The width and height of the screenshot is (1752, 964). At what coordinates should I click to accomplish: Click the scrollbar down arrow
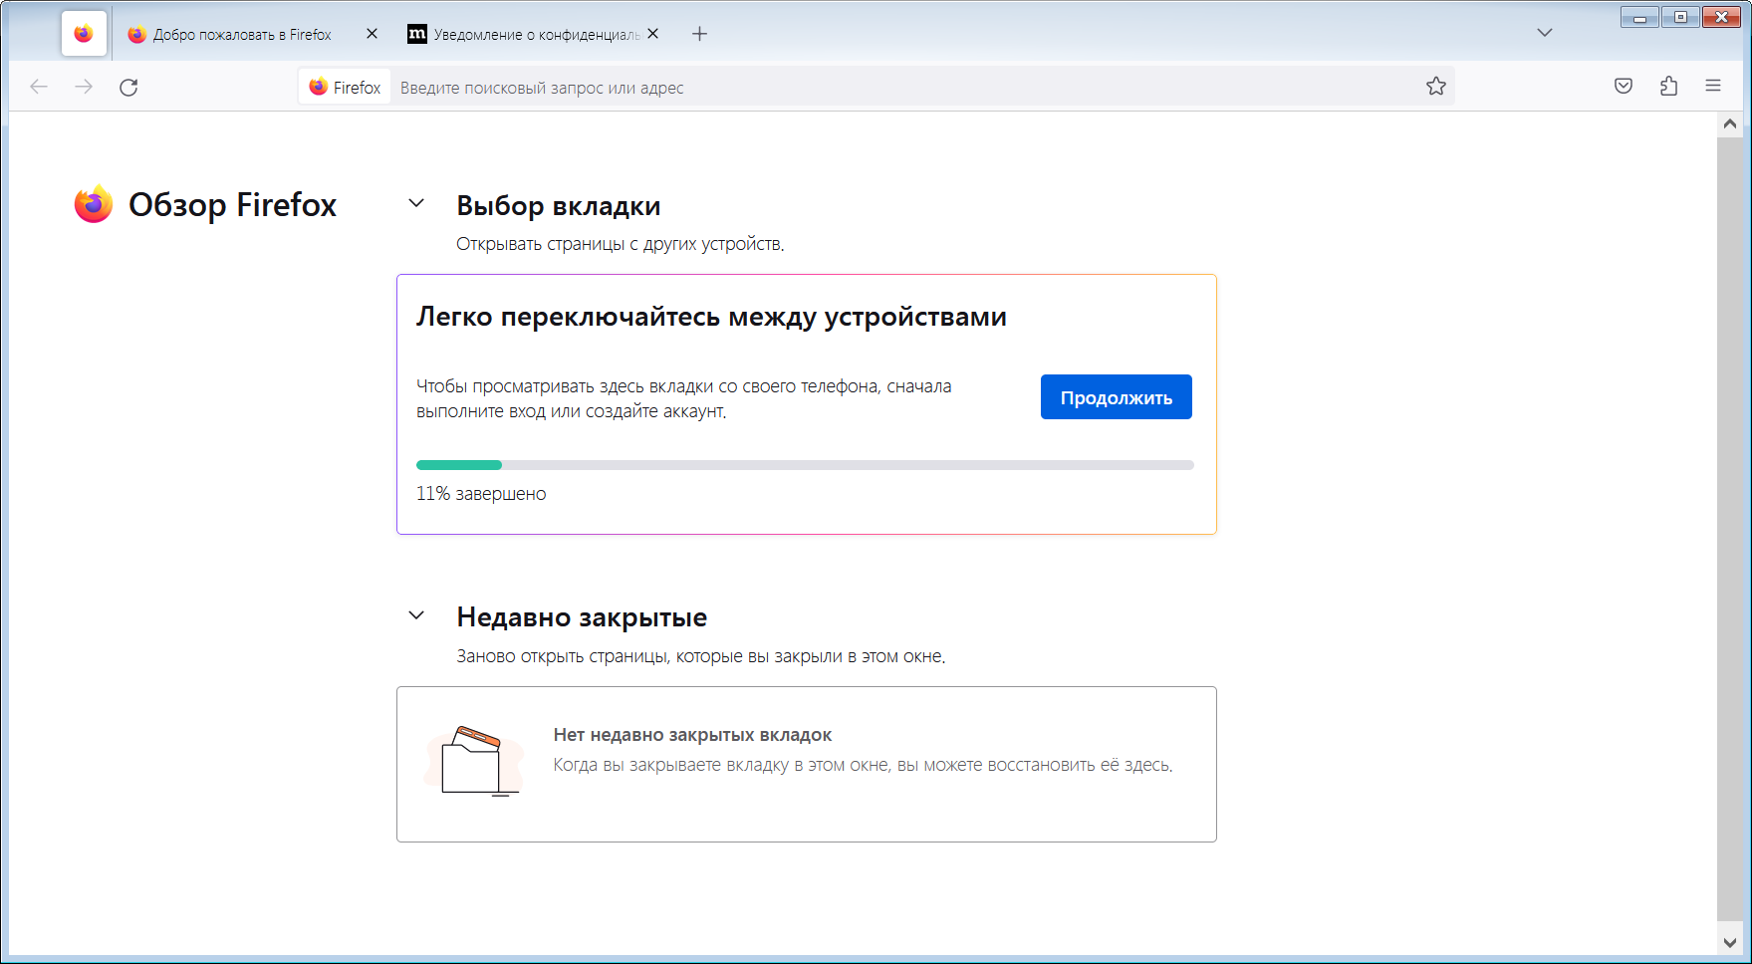coord(1730,941)
